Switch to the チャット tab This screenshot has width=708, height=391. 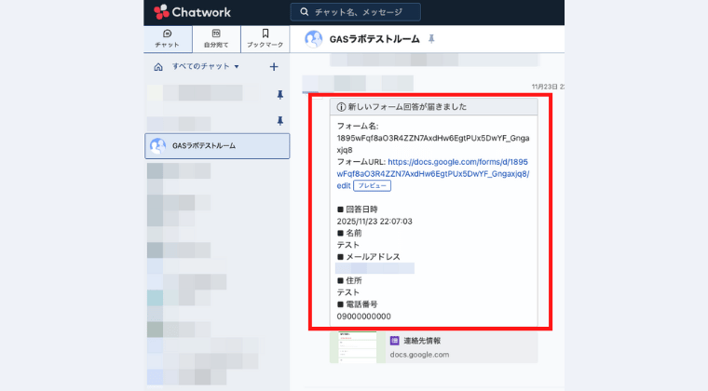168,39
